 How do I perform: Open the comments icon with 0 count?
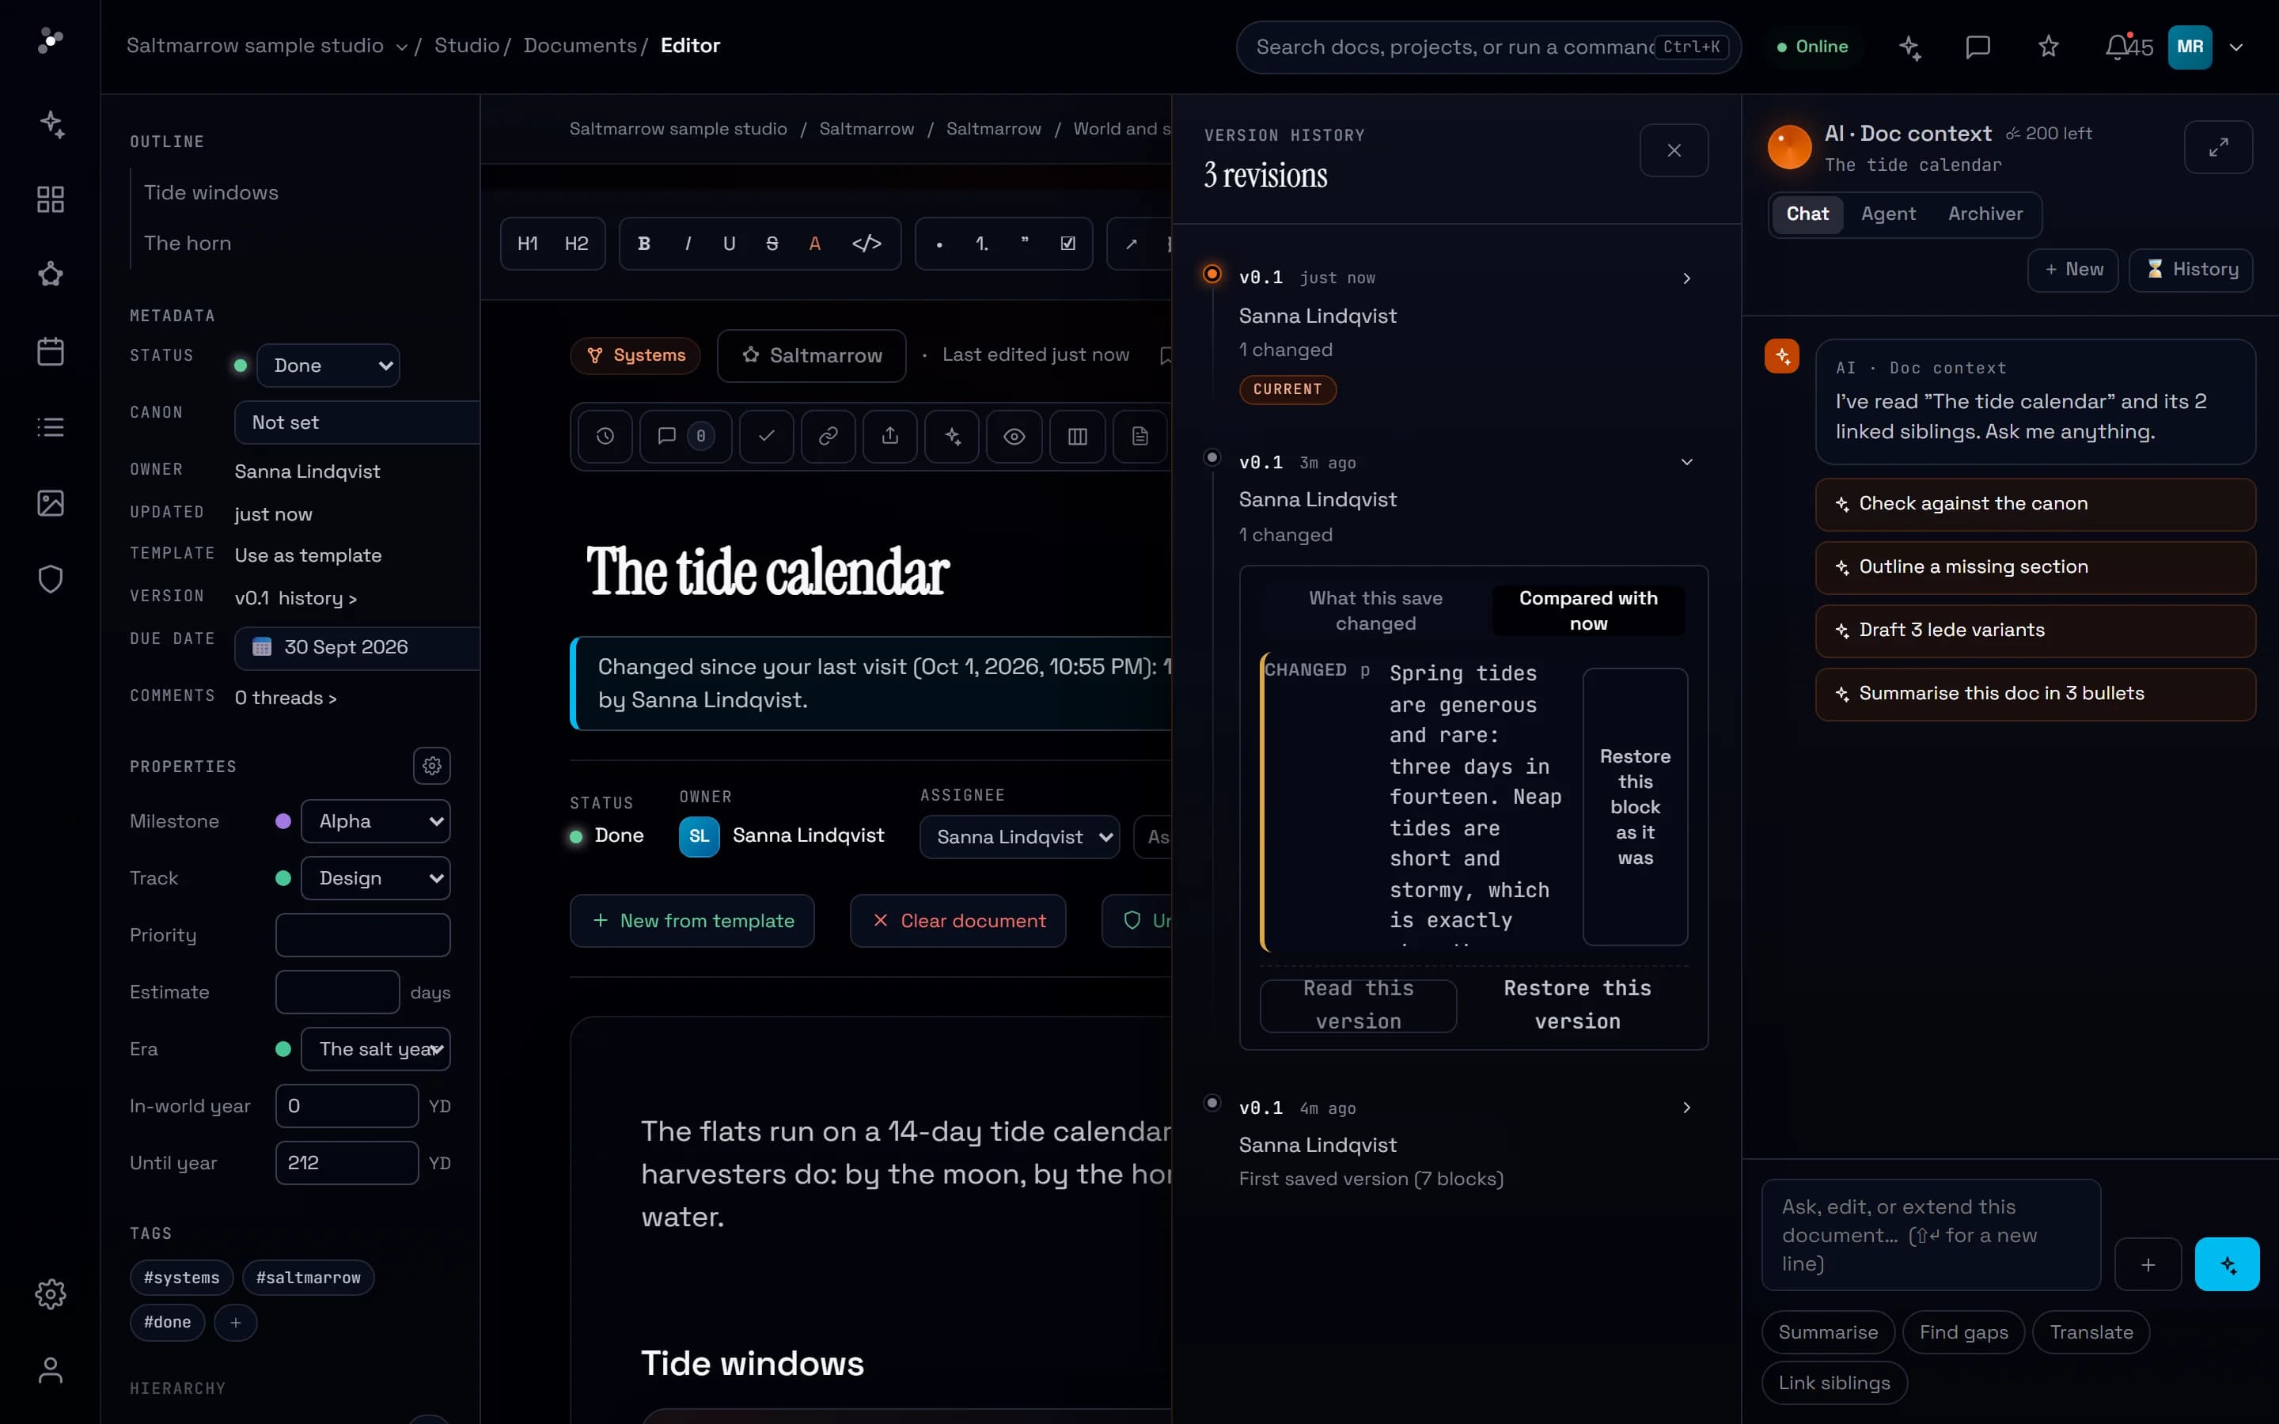[684, 436]
